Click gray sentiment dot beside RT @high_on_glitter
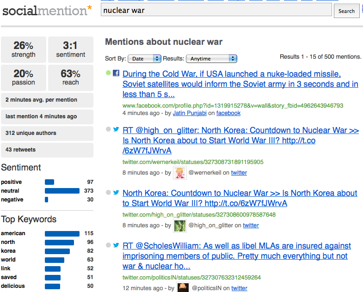 (x=108, y=129)
